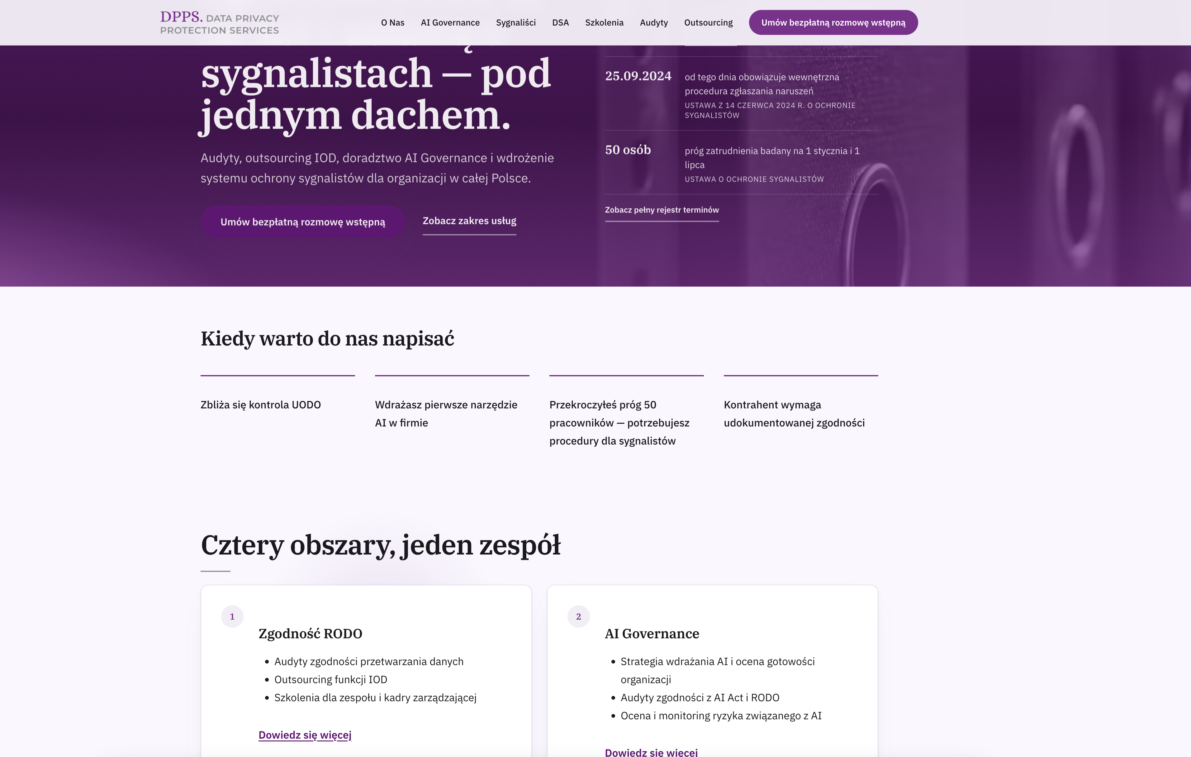Open the DPPS logo home link
The width and height of the screenshot is (1191, 757).
[220, 23]
